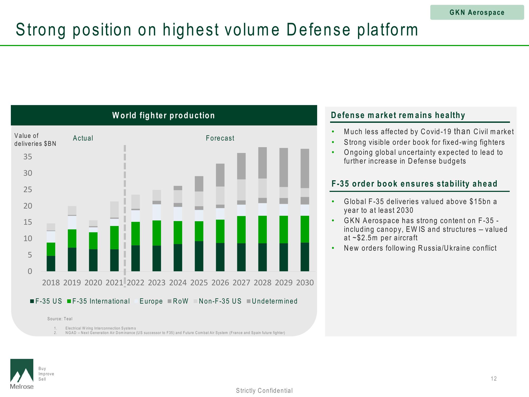Click the 2019 x-axis label
The image size is (529, 397).
72,283
